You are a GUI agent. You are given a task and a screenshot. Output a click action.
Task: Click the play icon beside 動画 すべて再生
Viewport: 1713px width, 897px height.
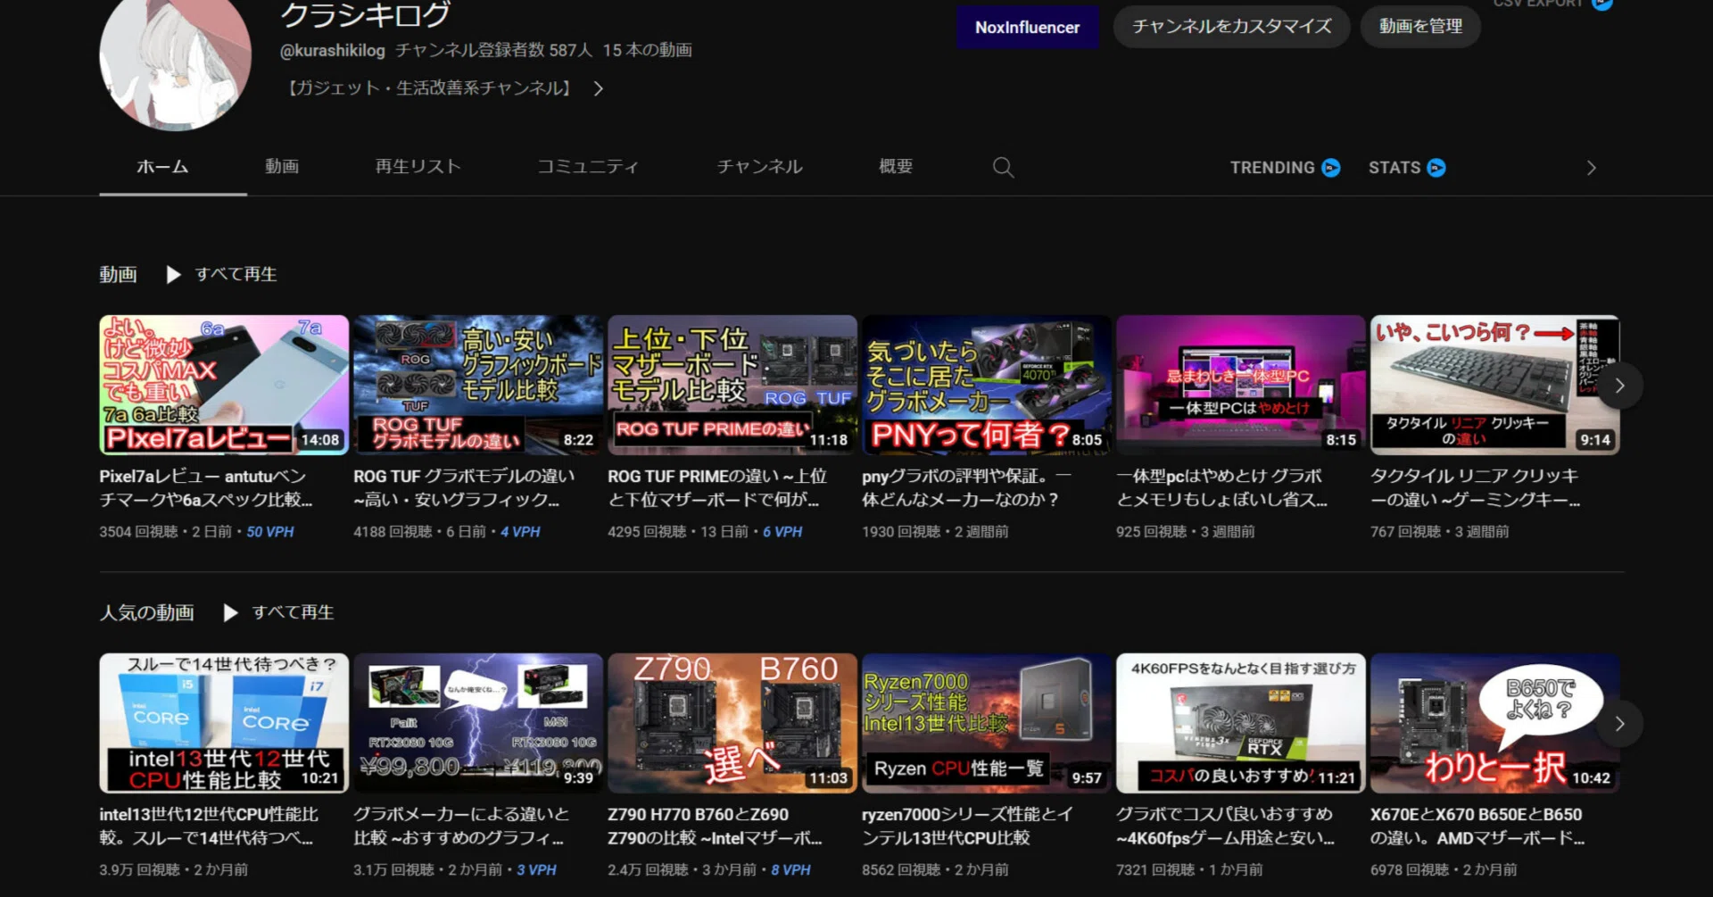point(174,274)
